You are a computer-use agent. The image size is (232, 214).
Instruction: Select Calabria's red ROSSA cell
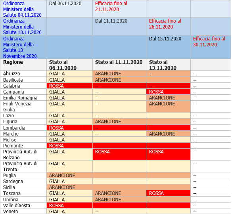click(x=69, y=86)
